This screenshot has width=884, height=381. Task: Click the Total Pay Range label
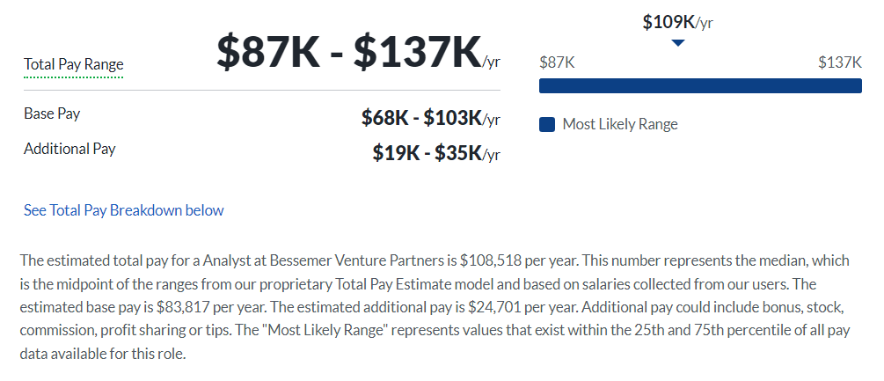(x=73, y=64)
